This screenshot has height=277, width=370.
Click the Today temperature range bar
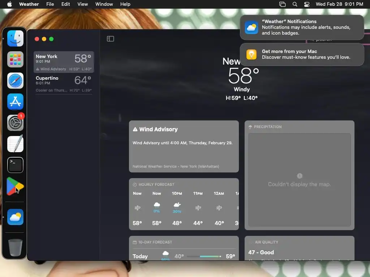(x=204, y=256)
